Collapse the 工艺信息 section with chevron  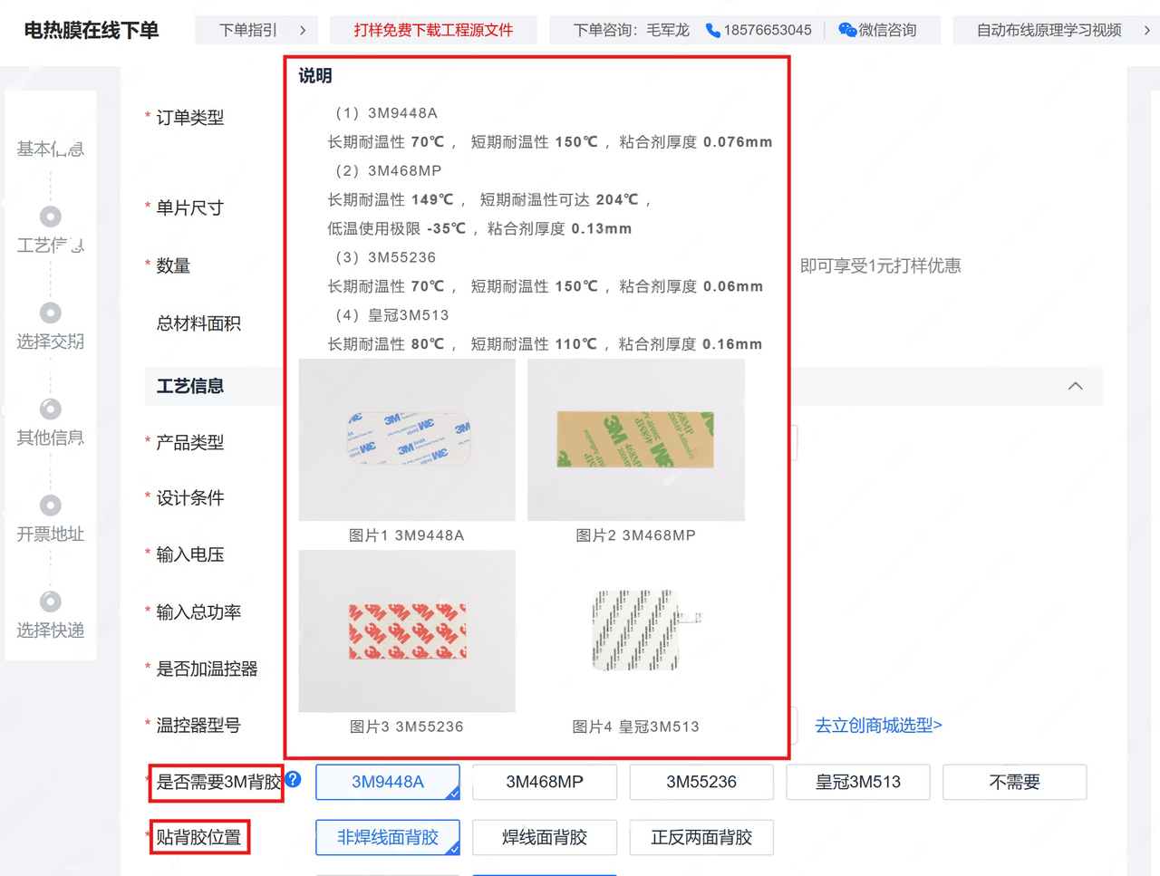point(1075,386)
